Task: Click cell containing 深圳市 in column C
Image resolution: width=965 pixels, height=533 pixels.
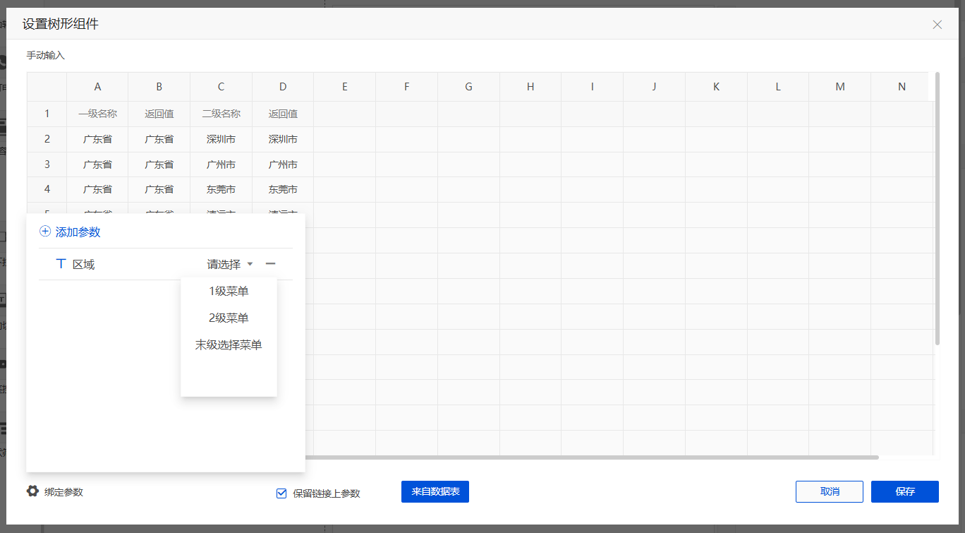Action: pyautogui.click(x=221, y=139)
